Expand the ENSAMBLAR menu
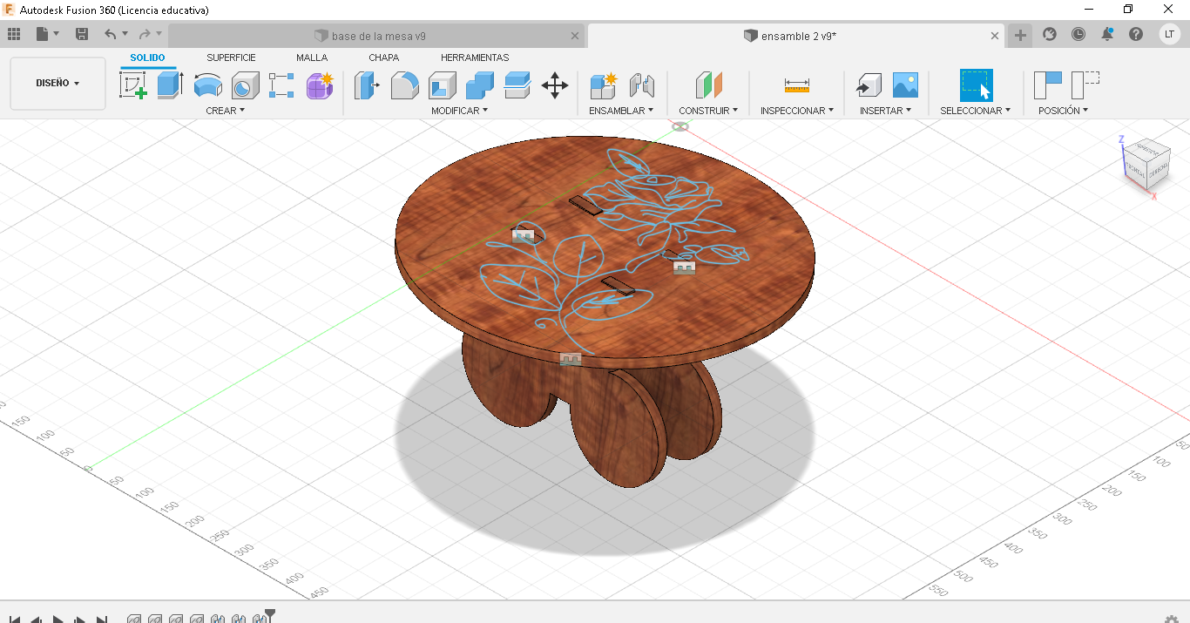 [621, 111]
